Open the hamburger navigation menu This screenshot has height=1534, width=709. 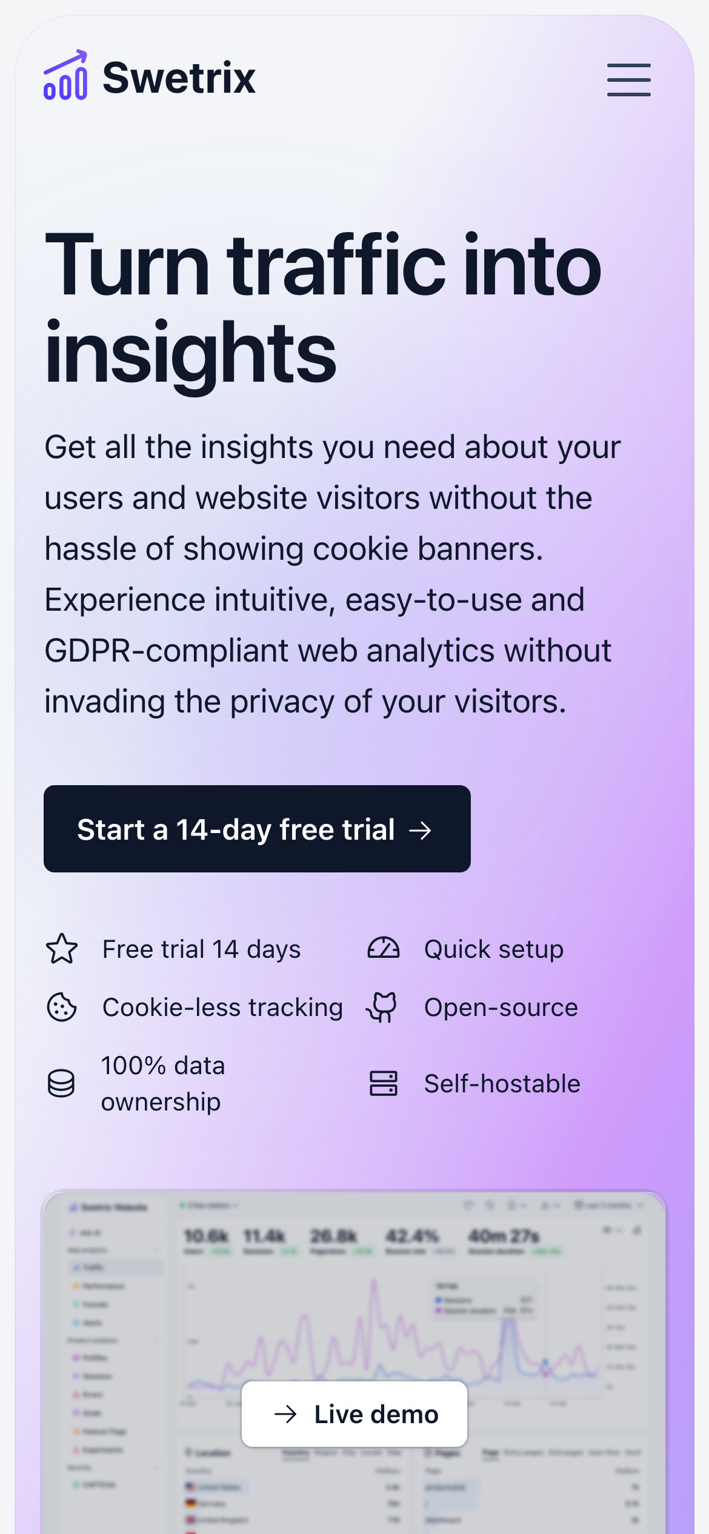tap(628, 79)
